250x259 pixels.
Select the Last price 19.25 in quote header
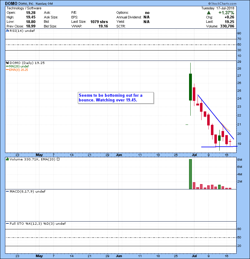coord(229,22)
